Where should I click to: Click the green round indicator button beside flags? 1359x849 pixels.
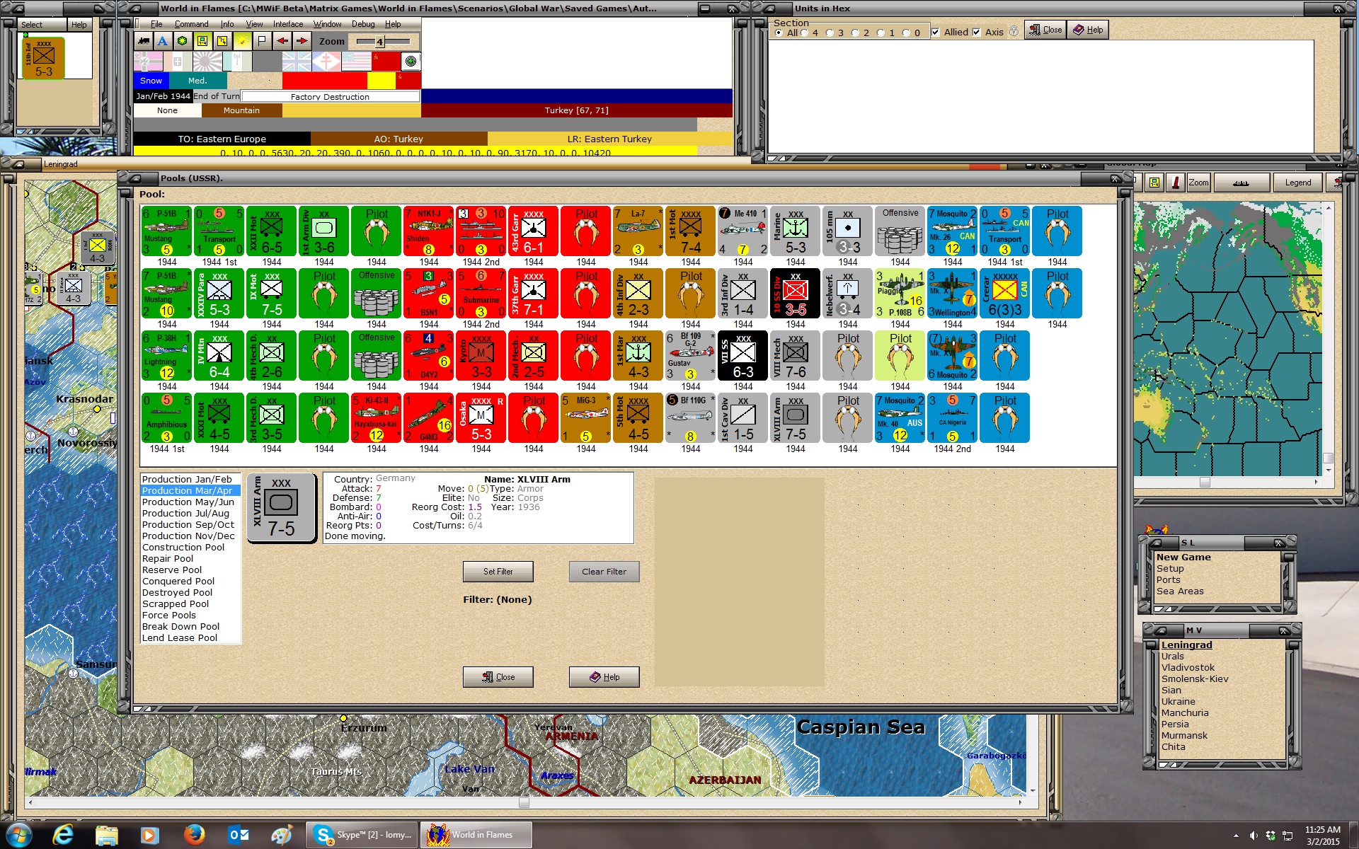coord(411,62)
